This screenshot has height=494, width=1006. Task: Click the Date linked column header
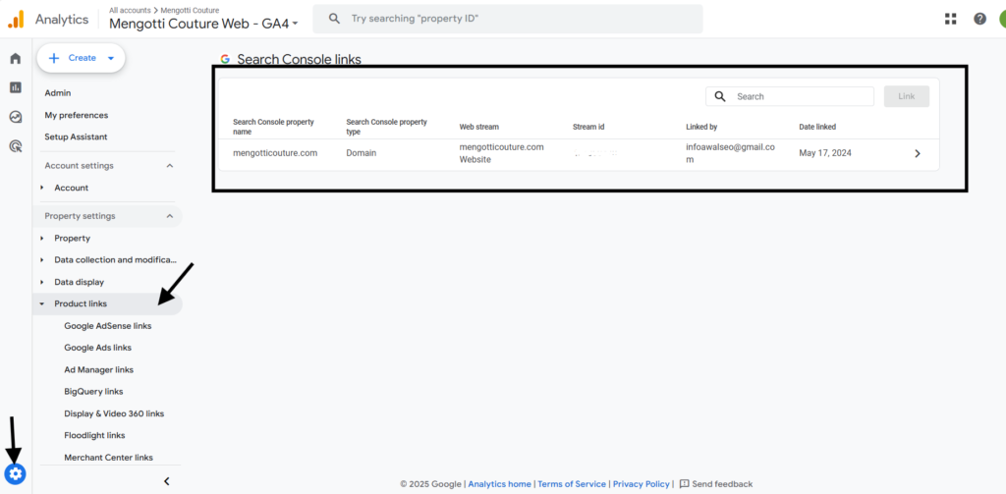tap(817, 127)
